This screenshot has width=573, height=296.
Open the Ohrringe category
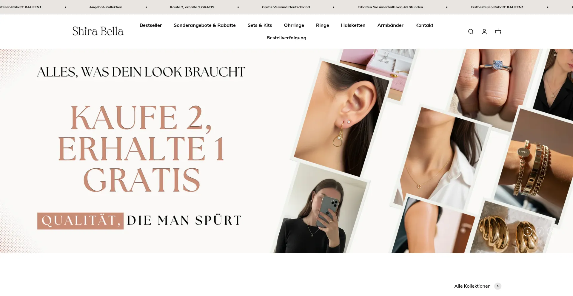coord(294,25)
